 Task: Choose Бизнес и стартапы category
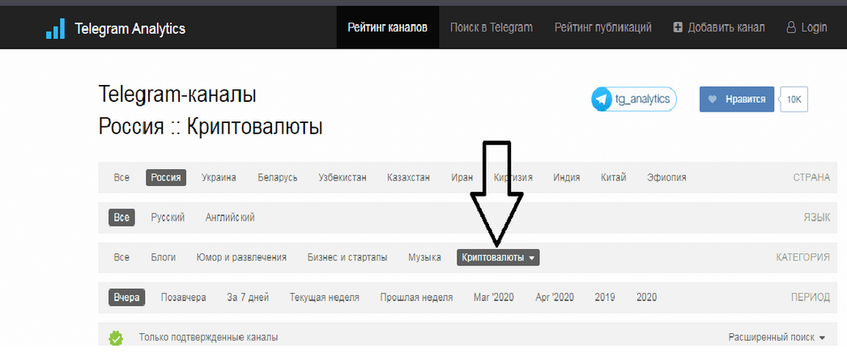pos(347,258)
